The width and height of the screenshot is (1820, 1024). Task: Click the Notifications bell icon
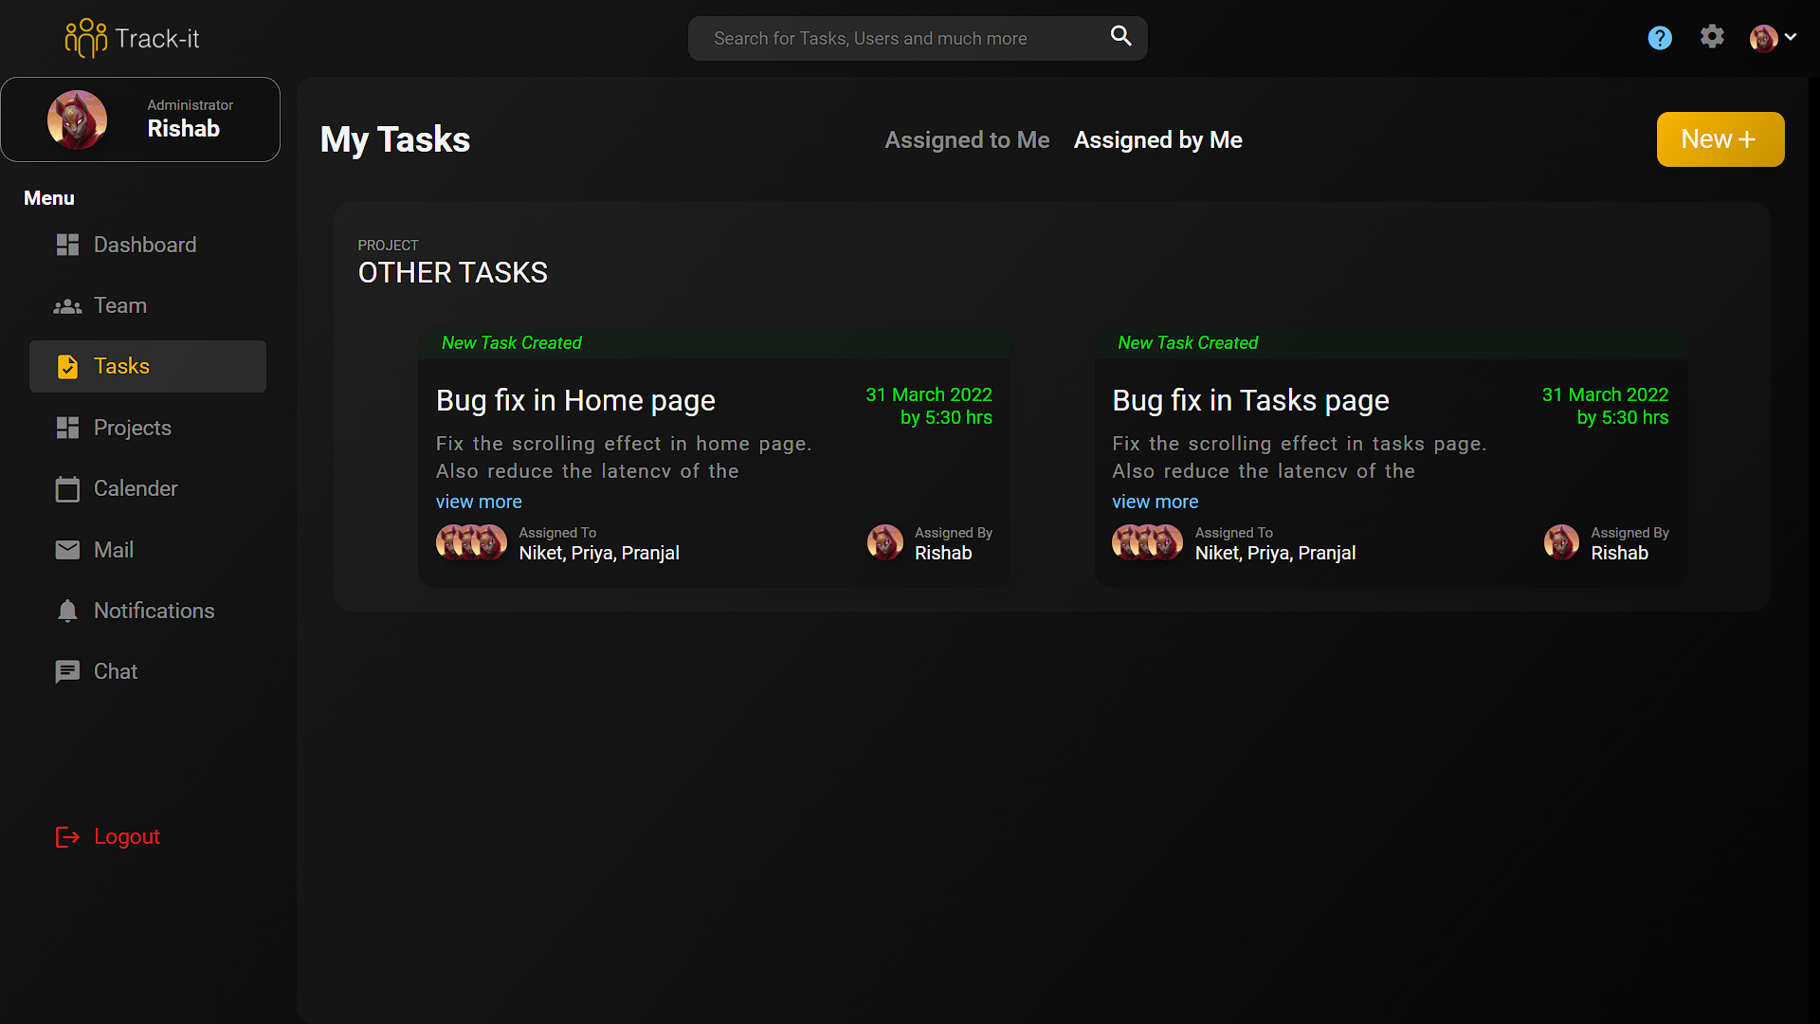67,611
